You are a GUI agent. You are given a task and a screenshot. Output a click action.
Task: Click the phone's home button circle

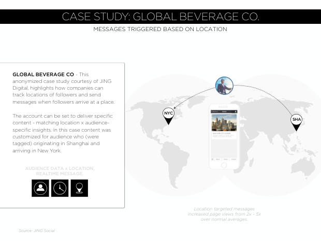224,165
